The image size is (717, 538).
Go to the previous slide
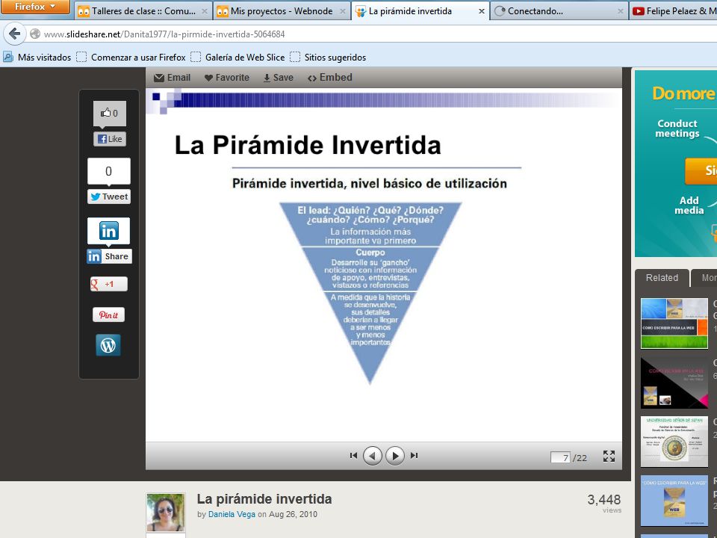[x=373, y=456]
